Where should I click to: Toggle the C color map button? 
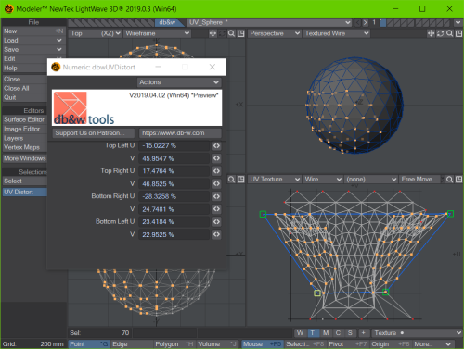coord(338,332)
